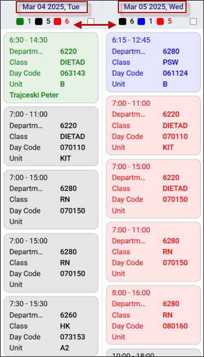This screenshot has height=357, width=204.
Task: Open the Mar 04 2025, Tue date header
Action: point(51,7)
